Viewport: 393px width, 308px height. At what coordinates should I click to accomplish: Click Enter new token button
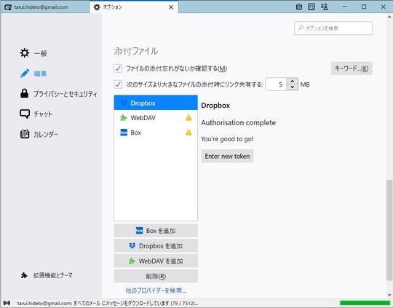pos(227,156)
